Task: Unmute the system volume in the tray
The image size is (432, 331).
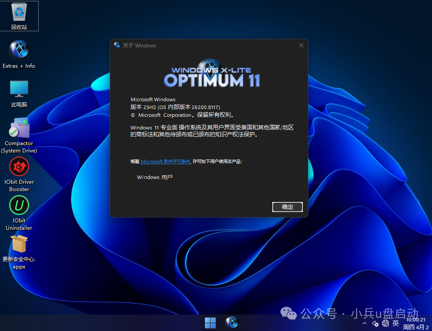Action: (375, 323)
